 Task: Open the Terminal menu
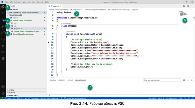(x=40, y=2)
